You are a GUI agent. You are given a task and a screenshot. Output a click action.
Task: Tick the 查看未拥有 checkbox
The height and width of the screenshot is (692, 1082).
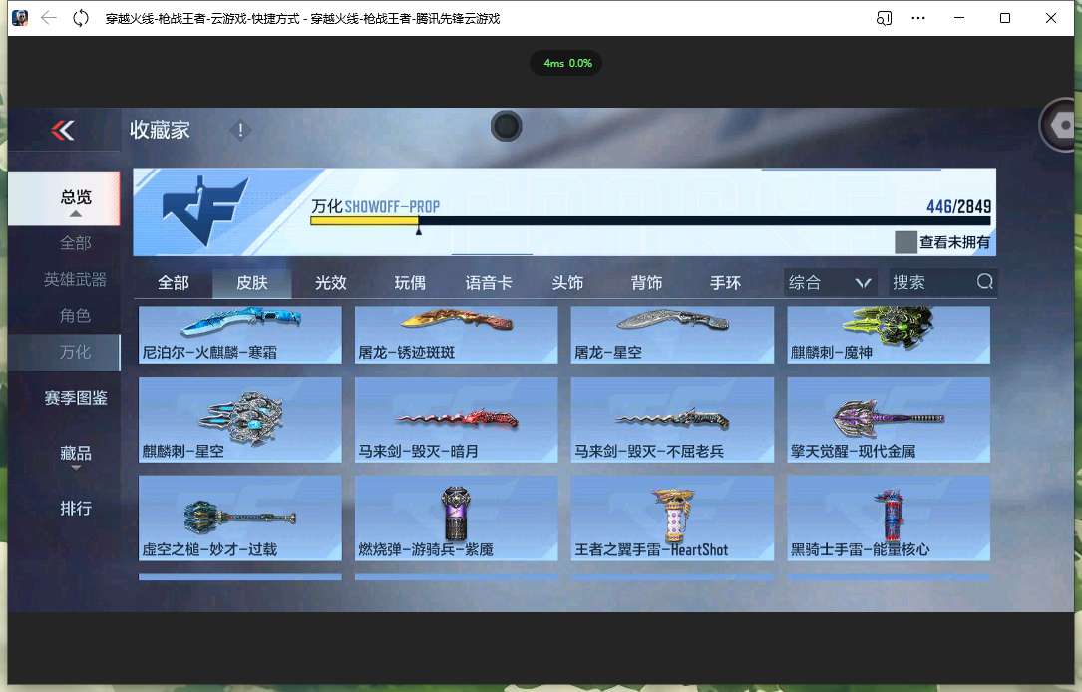[905, 242]
